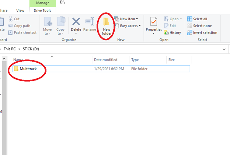
Task: Click the Properties checkmark icon
Action: click(154, 22)
